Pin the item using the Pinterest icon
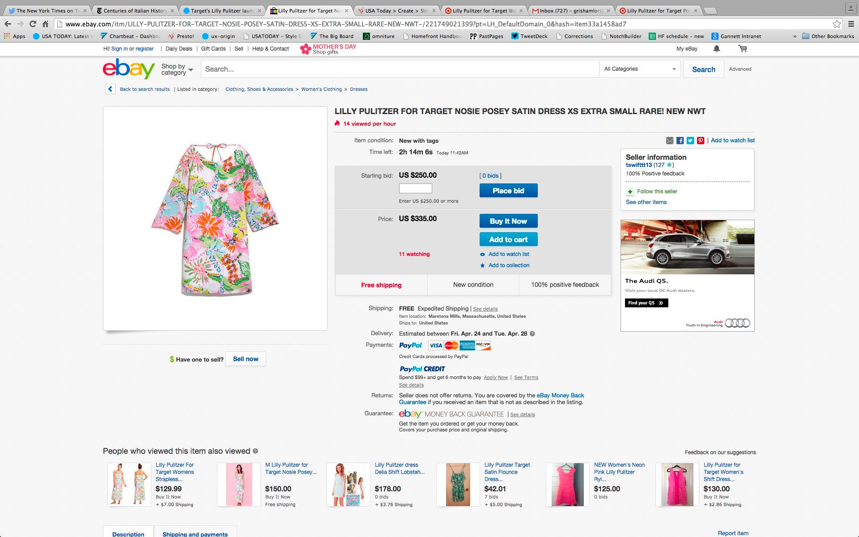The width and height of the screenshot is (859, 537). point(700,140)
